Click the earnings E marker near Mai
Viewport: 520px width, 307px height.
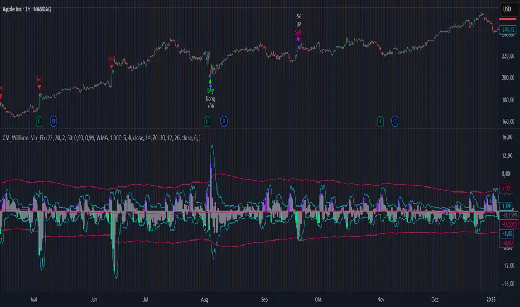coord(39,121)
